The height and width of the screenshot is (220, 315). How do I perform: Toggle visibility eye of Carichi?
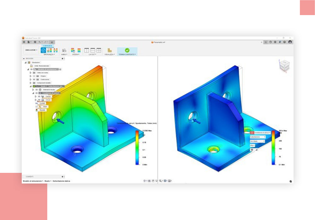[x=39, y=96]
